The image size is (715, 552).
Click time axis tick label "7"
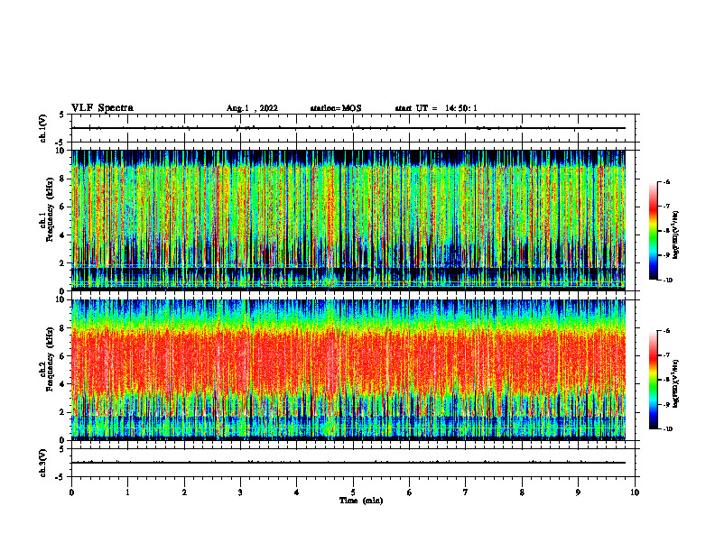466,492
